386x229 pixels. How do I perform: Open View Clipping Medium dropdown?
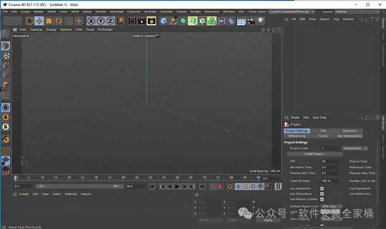332,219
